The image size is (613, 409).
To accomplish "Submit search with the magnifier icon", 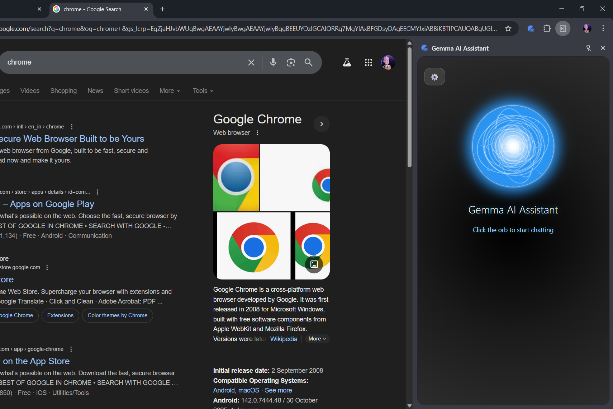I will (308, 62).
